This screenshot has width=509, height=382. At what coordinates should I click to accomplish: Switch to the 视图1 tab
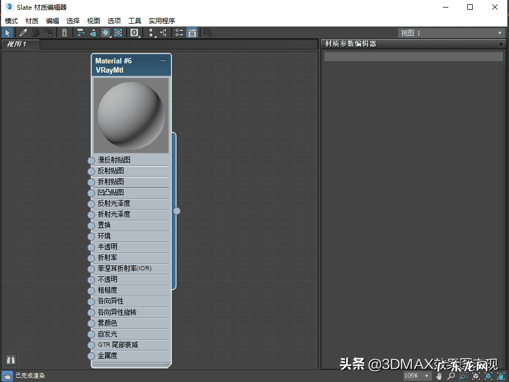pyautogui.click(x=17, y=44)
